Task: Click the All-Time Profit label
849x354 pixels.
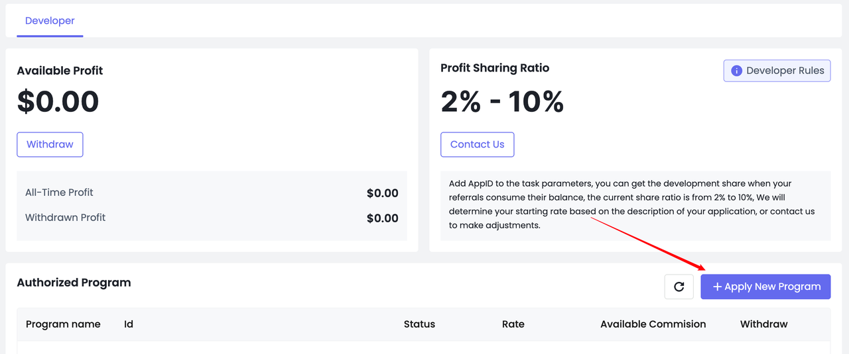Action: point(59,193)
